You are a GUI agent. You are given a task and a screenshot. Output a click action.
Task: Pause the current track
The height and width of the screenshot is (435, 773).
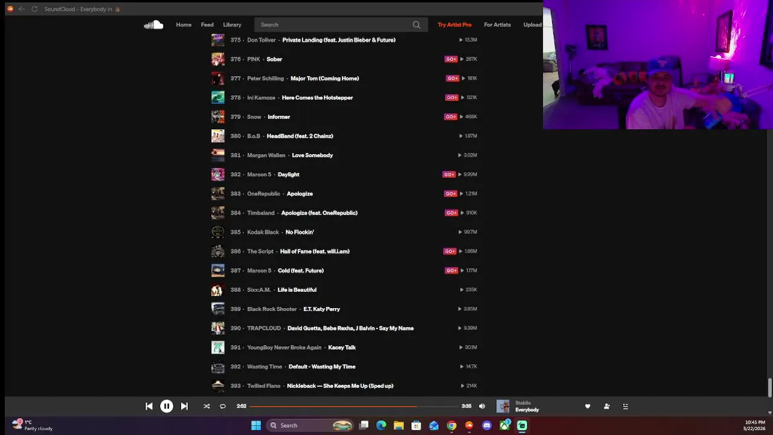point(167,407)
